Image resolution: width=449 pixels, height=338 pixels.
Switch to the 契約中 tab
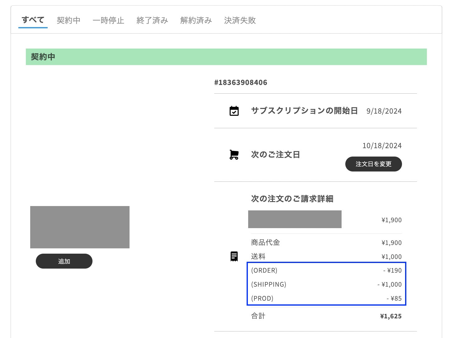point(69,21)
